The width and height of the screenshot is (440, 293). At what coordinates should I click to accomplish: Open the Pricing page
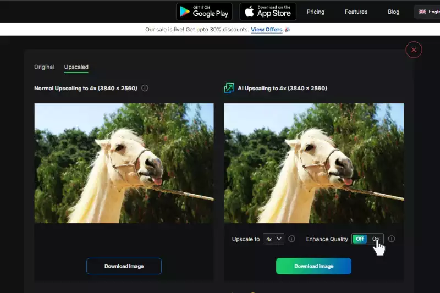[315, 12]
